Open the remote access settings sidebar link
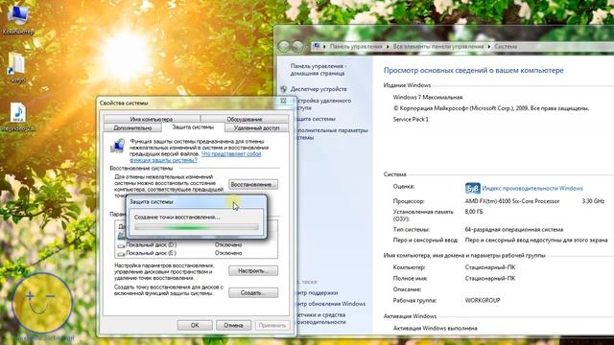Image resolution: width=614 pixels, height=345 pixels. coord(323,104)
